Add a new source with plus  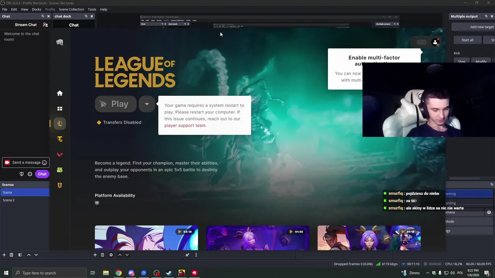[x=95, y=255]
